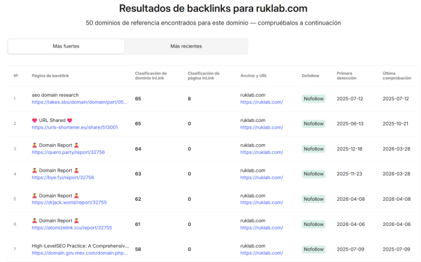Switch to the Más recientes tab

click(186, 46)
